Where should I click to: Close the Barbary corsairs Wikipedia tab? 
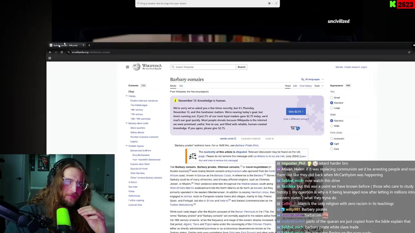pyautogui.click(x=83, y=45)
